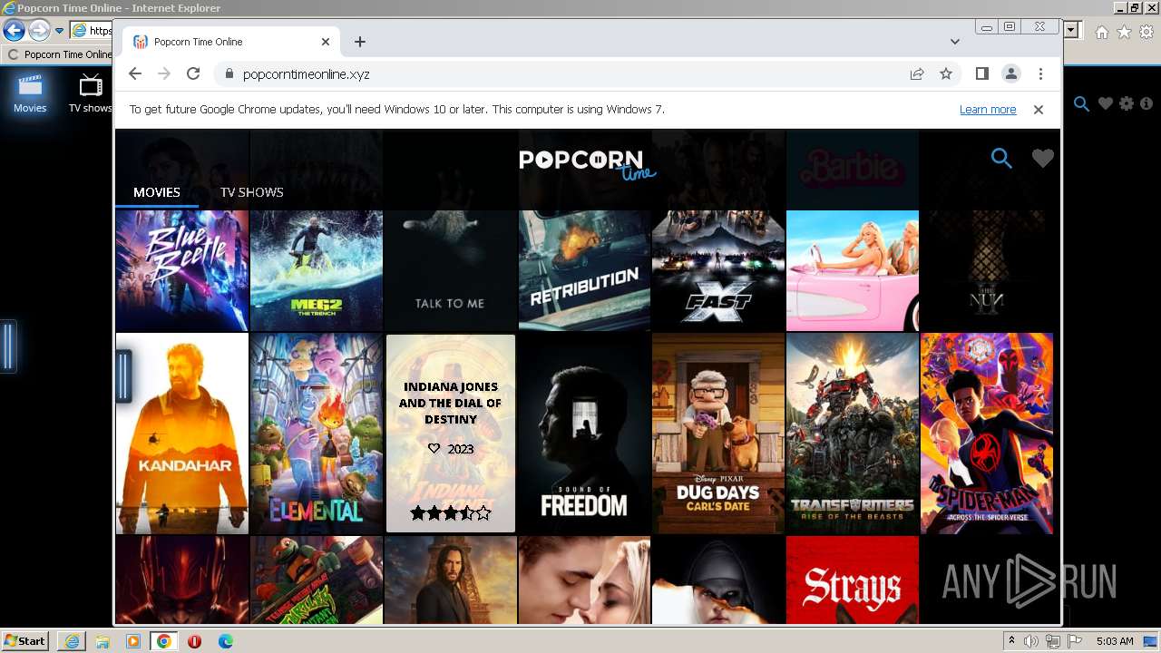Open the Popcorn Time search icon in Chrome
The image size is (1161, 653).
coord(1001,159)
